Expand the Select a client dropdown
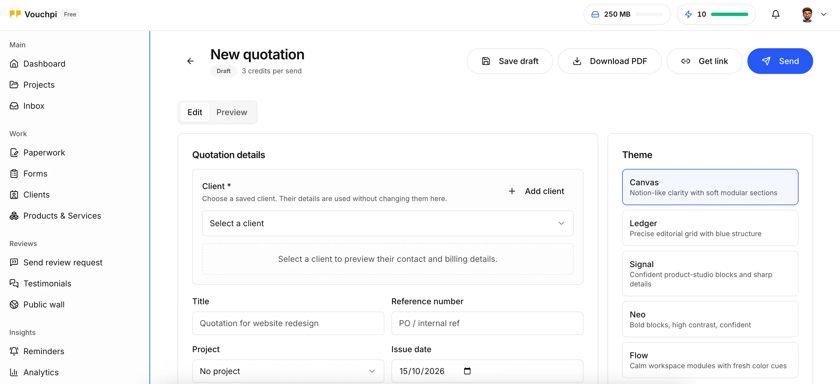The image size is (840, 384). pyautogui.click(x=387, y=224)
